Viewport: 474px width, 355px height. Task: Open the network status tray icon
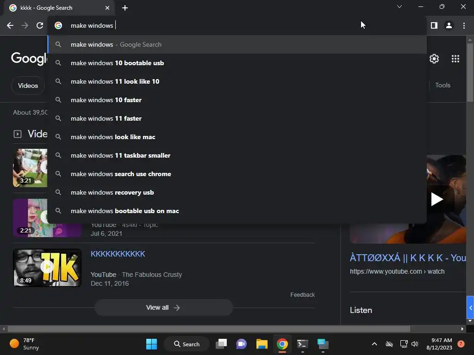pos(404,344)
